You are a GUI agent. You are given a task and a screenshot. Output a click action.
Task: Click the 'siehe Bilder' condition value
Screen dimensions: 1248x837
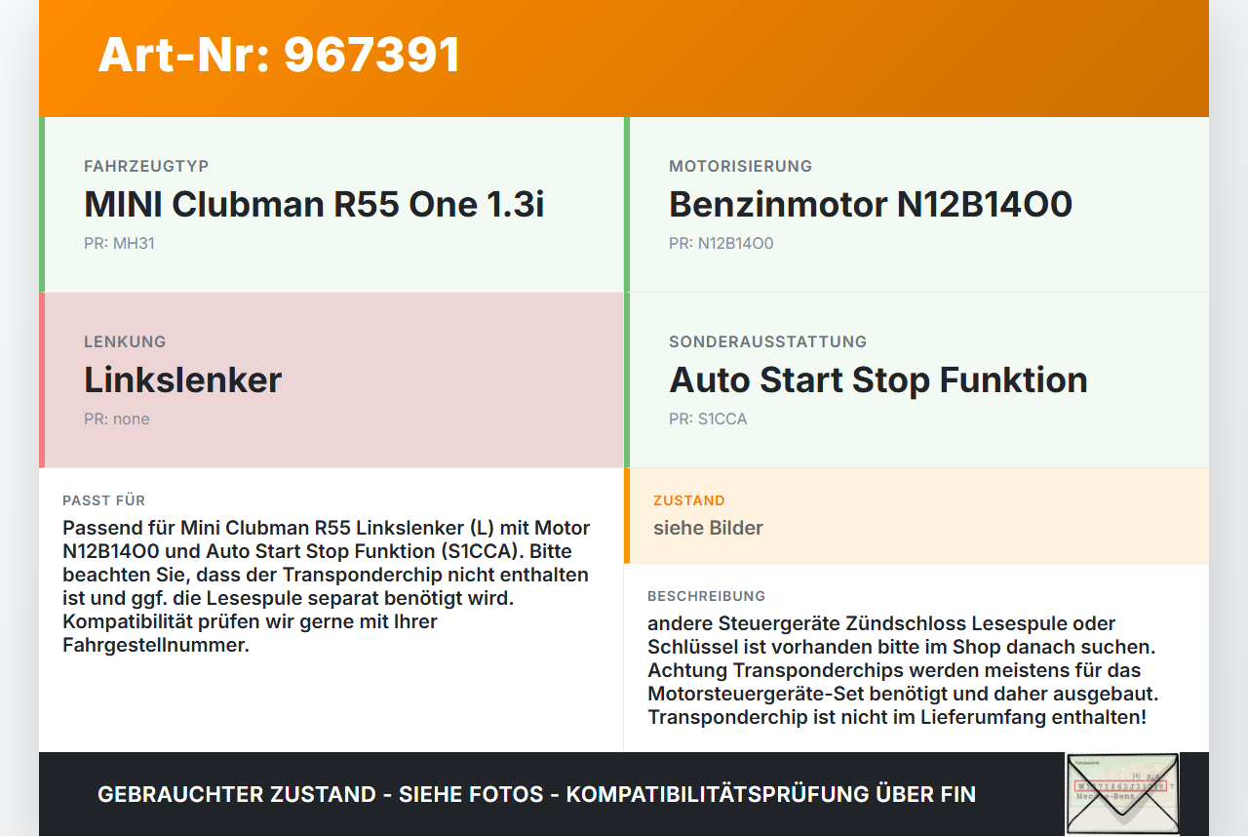708,528
